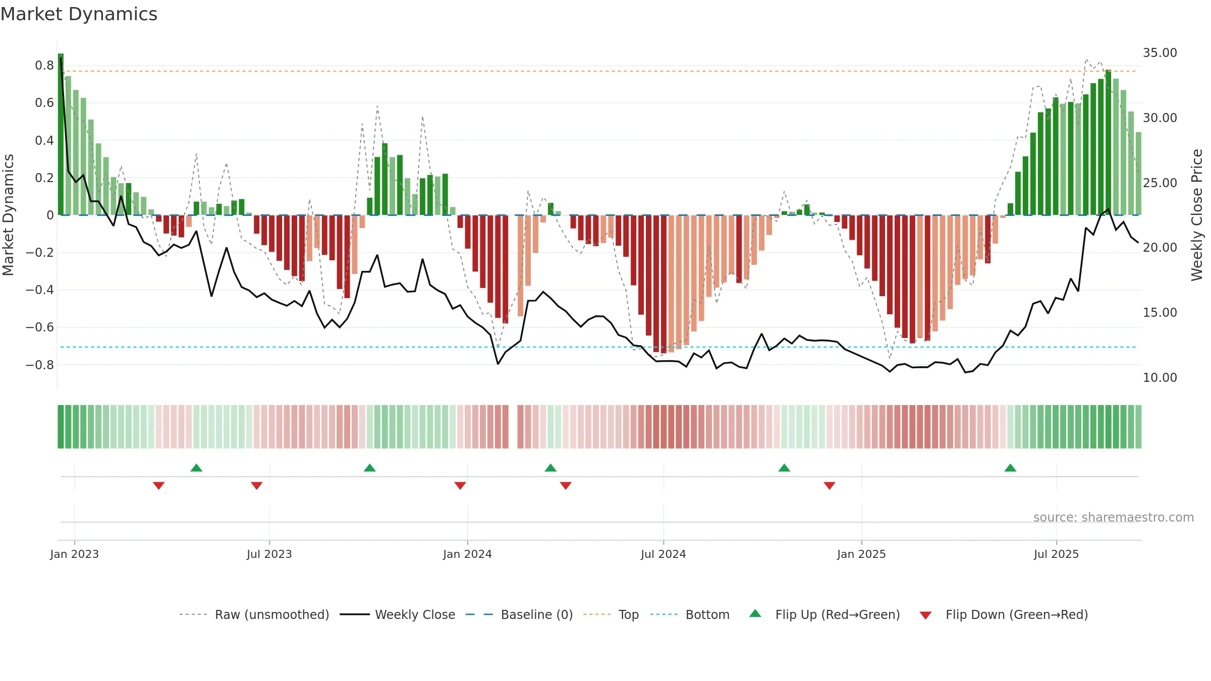Click the −0.4 left axis tick
1211x681 pixels.
point(40,290)
